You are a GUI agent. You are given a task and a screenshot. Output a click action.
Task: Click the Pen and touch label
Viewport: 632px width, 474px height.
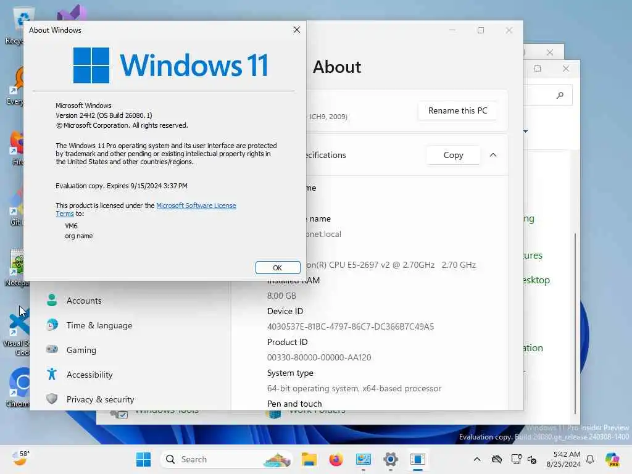click(x=294, y=404)
